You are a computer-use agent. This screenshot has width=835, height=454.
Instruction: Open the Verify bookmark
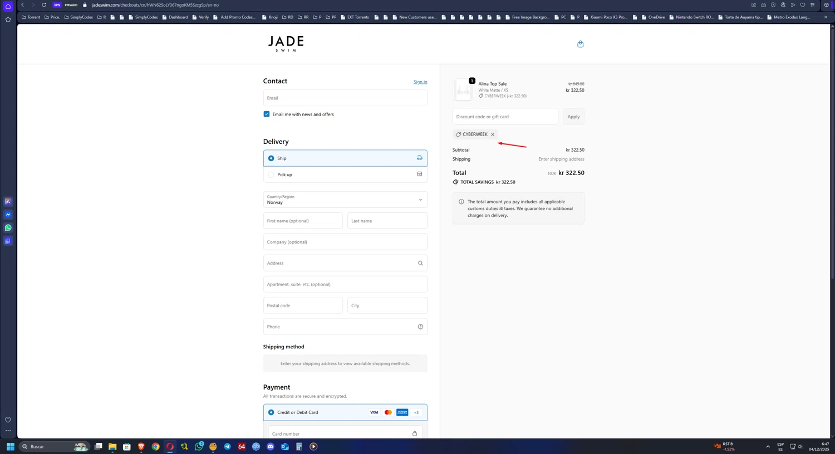(200, 17)
